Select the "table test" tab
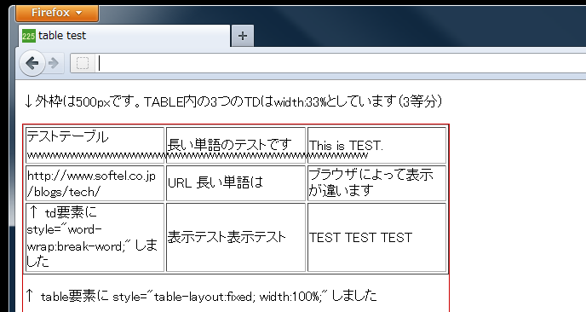 124,36
